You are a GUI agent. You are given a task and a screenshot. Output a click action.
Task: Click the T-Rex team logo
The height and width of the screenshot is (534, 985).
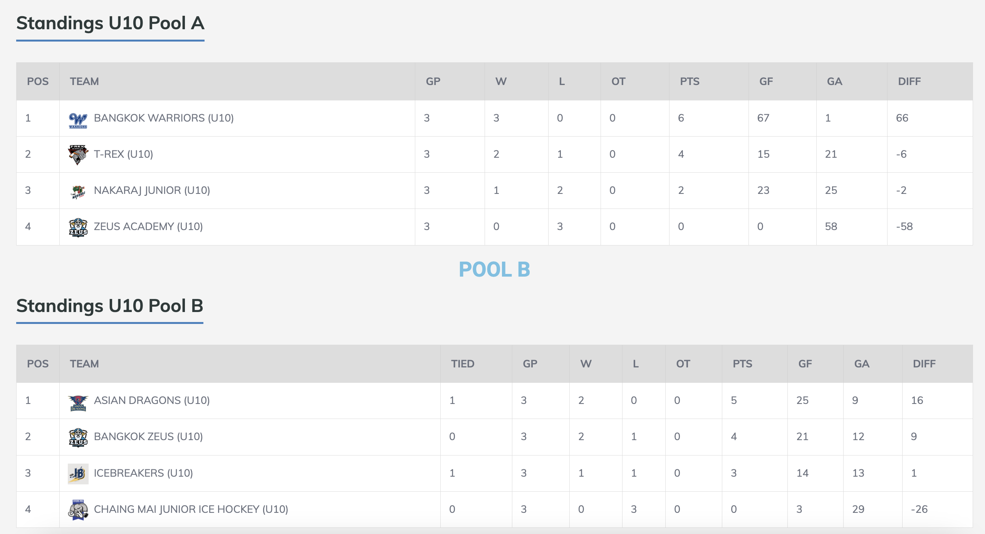[78, 155]
